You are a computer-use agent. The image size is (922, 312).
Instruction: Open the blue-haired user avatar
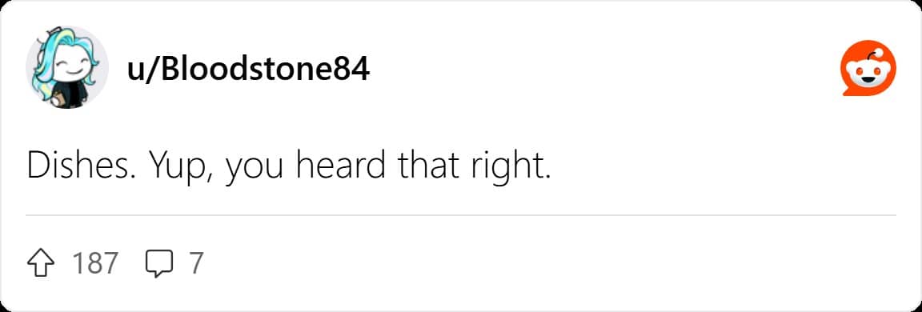67,67
